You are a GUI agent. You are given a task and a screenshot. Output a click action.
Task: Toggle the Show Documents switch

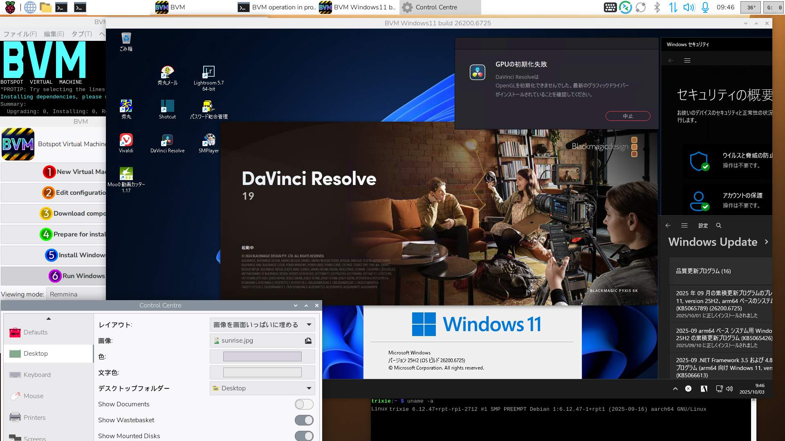pos(304,404)
